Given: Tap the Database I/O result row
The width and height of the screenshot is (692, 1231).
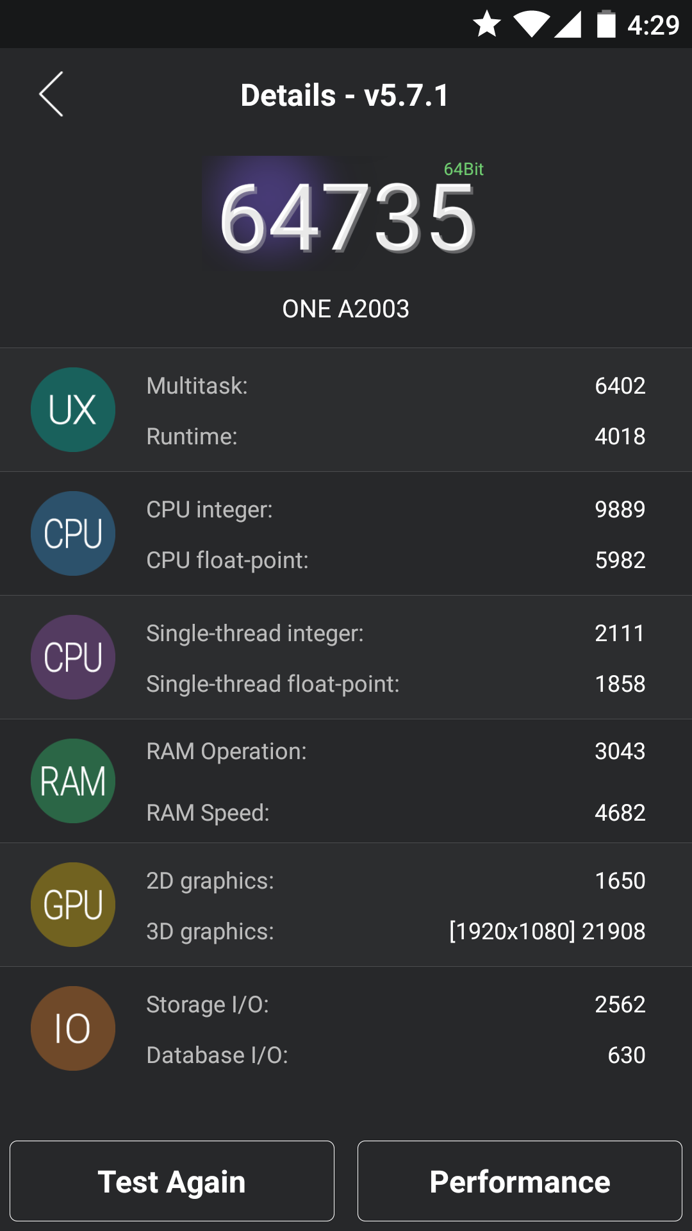Looking at the screenshot, I should [395, 1055].
